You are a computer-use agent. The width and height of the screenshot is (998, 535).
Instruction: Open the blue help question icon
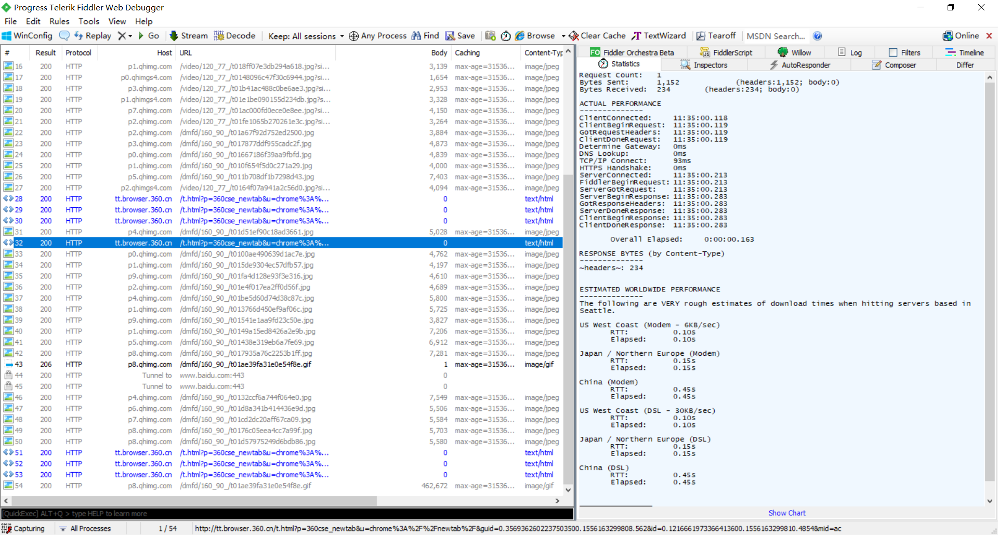coord(818,36)
